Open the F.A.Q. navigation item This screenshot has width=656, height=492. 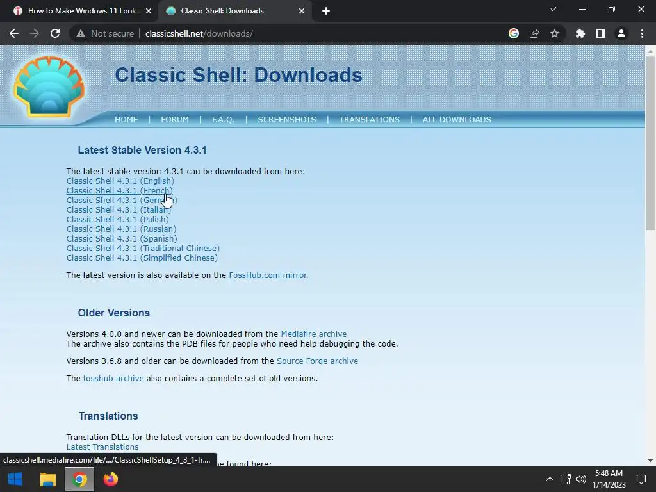click(x=223, y=120)
